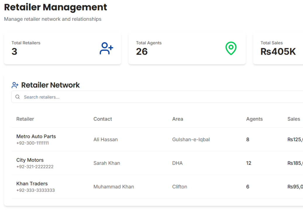Click the green location pin icon
Viewport: 303px width, 213px height.
click(231, 48)
